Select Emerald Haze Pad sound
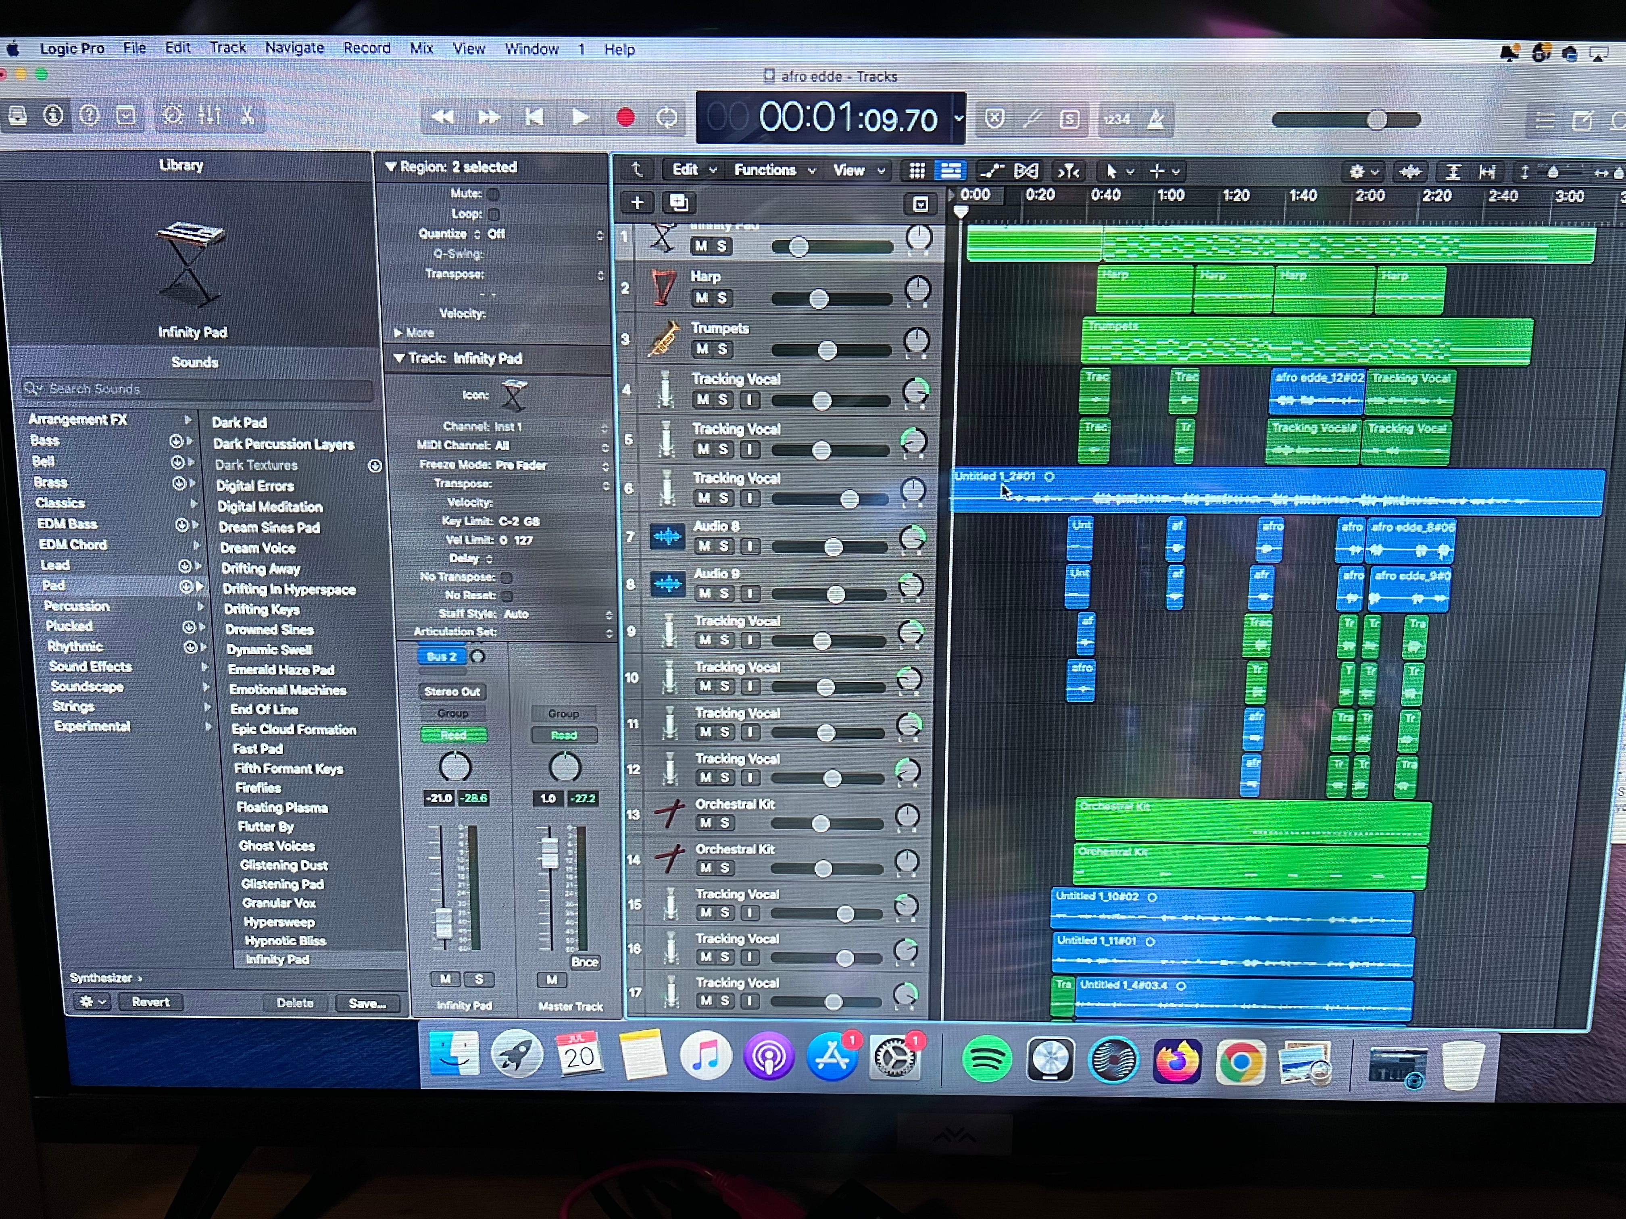 pyautogui.click(x=281, y=670)
